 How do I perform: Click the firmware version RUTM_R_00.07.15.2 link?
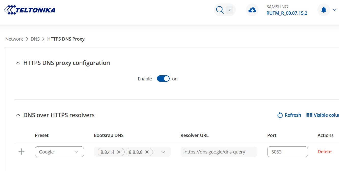tap(287, 13)
